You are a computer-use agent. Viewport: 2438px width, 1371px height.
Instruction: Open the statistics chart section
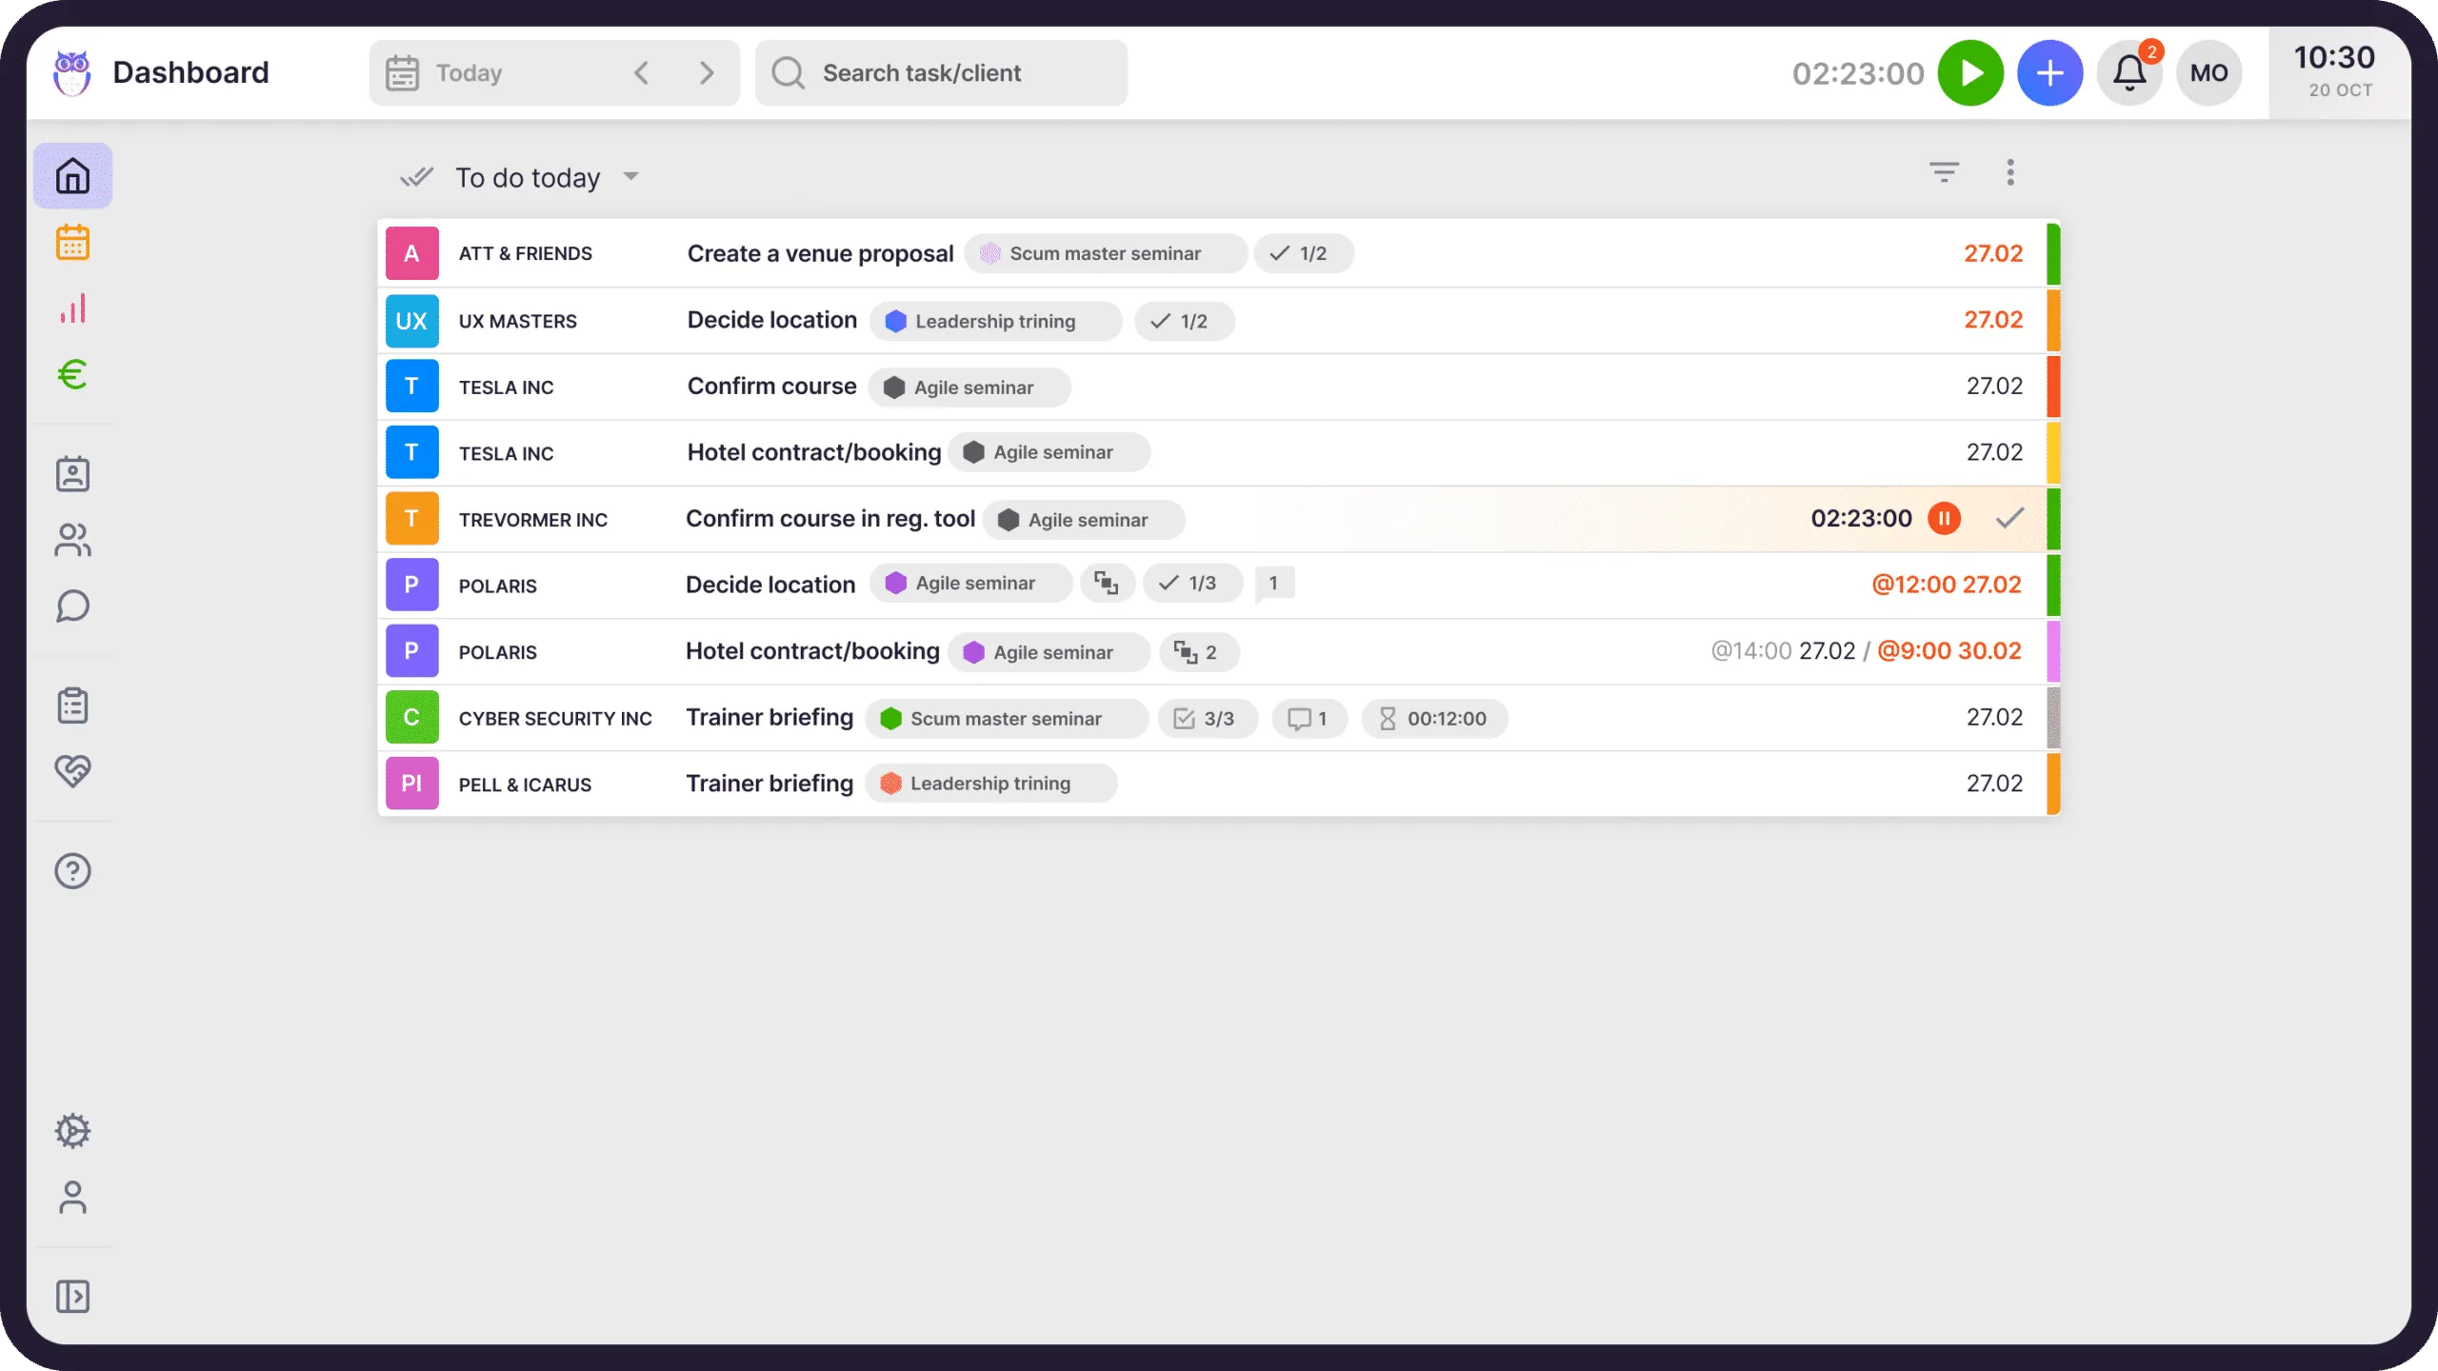pyautogui.click(x=73, y=308)
